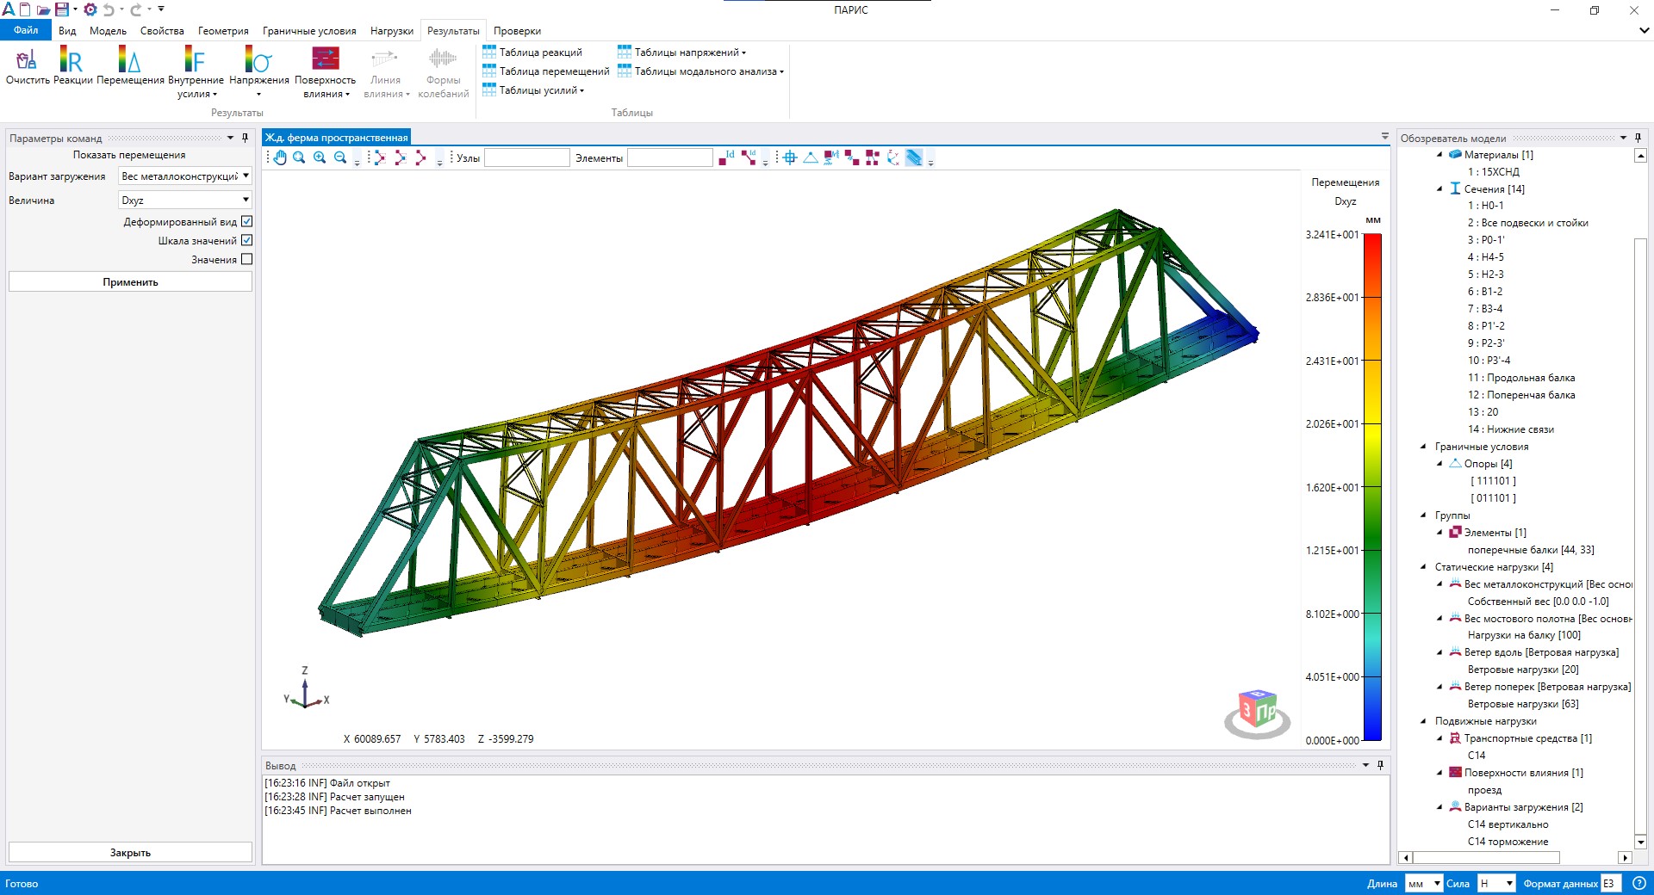Open the Перемещения displacements result tool

[130, 65]
